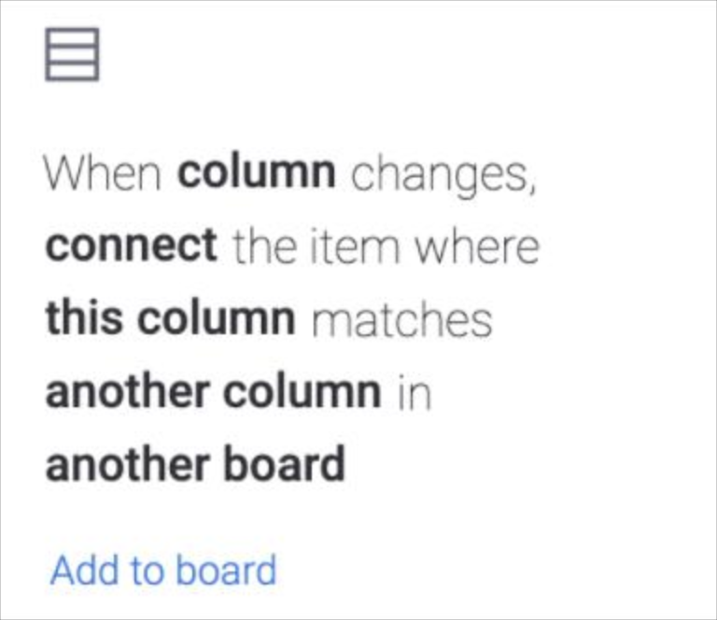Click the 'the item where' text
This screenshot has width=717, height=620.
(385, 247)
